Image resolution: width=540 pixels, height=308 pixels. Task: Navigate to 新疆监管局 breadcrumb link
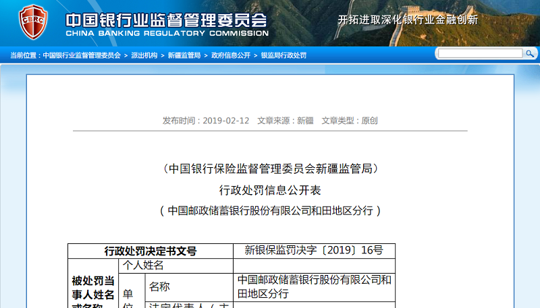[x=184, y=55]
